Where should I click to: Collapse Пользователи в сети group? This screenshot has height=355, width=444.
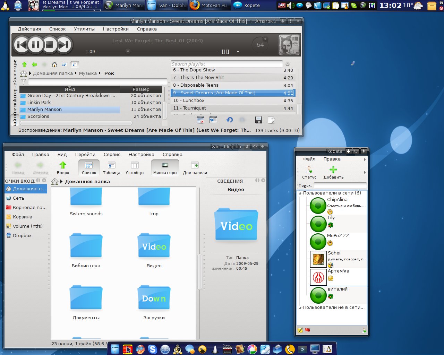[300, 193]
